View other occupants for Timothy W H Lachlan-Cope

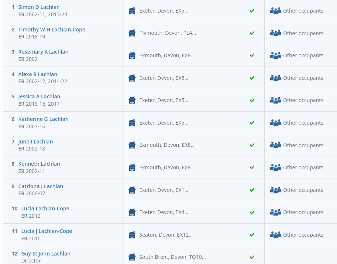[x=303, y=33]
